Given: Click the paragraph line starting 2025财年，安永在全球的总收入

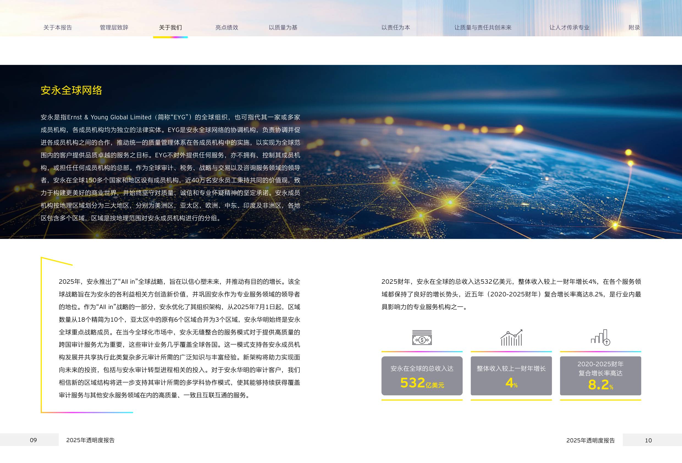Looking at the screenshot, I should coord(511,282).
